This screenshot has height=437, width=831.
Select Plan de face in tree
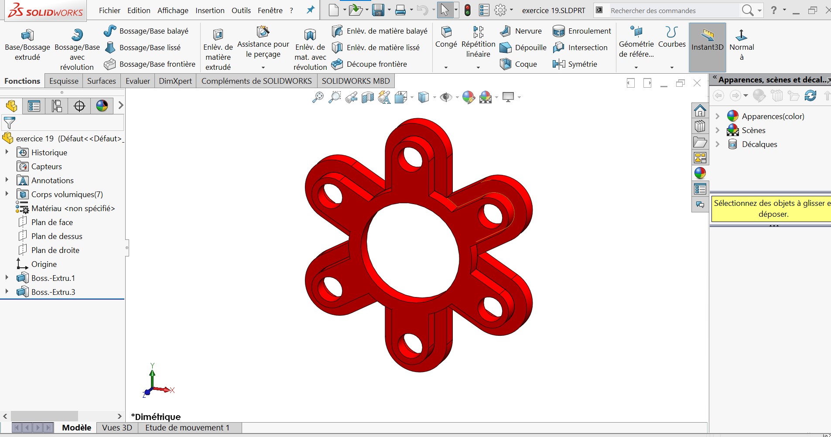[45, 222]
